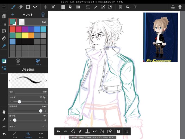185x139 pixels.
Task: Open the color panel sidebar icon
Action: click(x=4, y=61)
